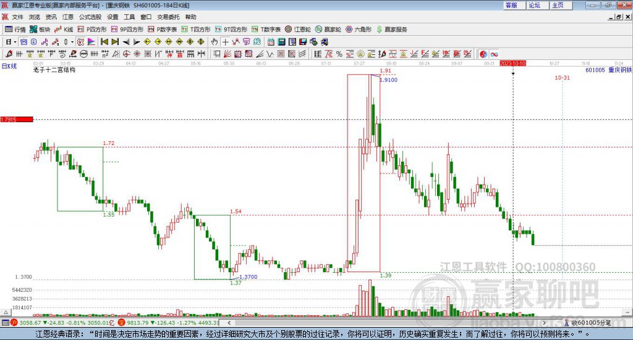633x340 pixels.
Task: Click the 日K线 chart label
Action: coord(9,67)
